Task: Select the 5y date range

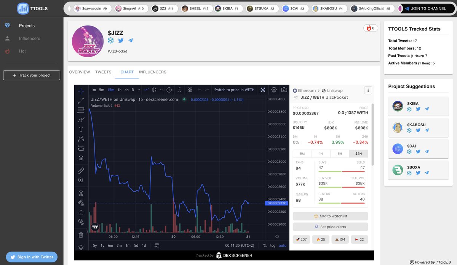Action: point(95,246)
